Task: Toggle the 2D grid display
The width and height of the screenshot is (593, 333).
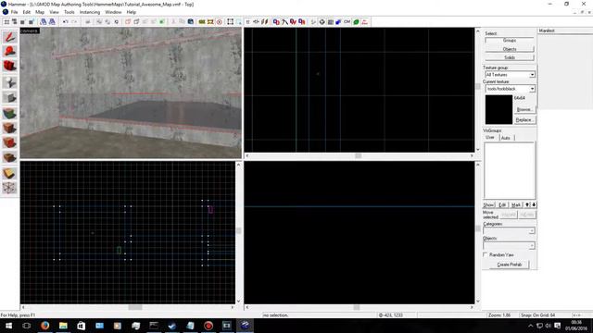Action: click(6, 22)
